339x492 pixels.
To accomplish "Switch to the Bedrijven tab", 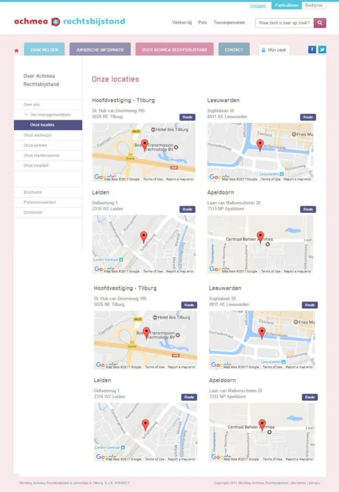I will tap(314, 5).
